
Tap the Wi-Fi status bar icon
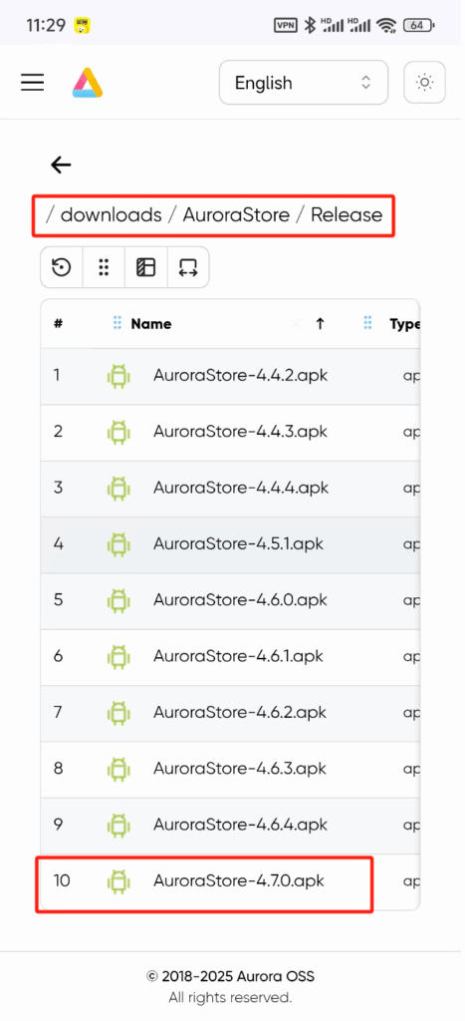pyautogui.click(x=387, y=25)
